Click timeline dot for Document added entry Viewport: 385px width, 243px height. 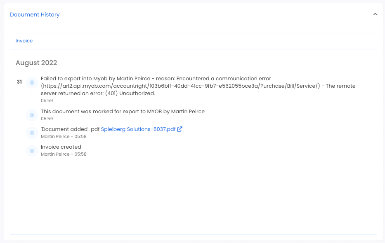click(x=32, y=133)
